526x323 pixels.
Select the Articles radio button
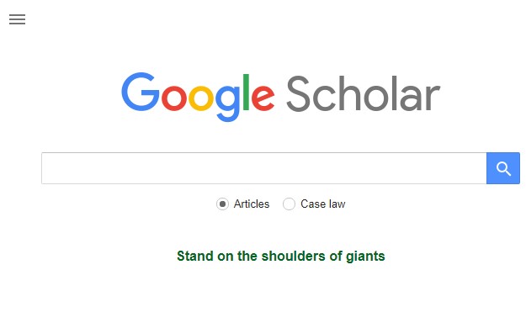(x=222, y=204)
